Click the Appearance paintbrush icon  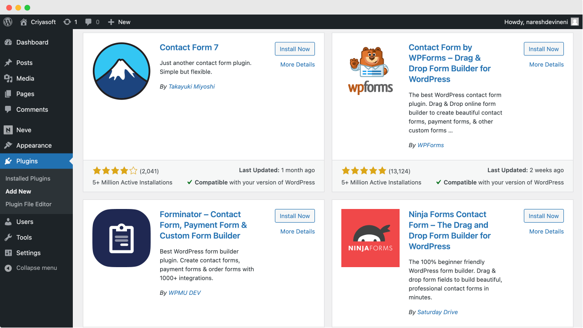(x=8, y=145)
